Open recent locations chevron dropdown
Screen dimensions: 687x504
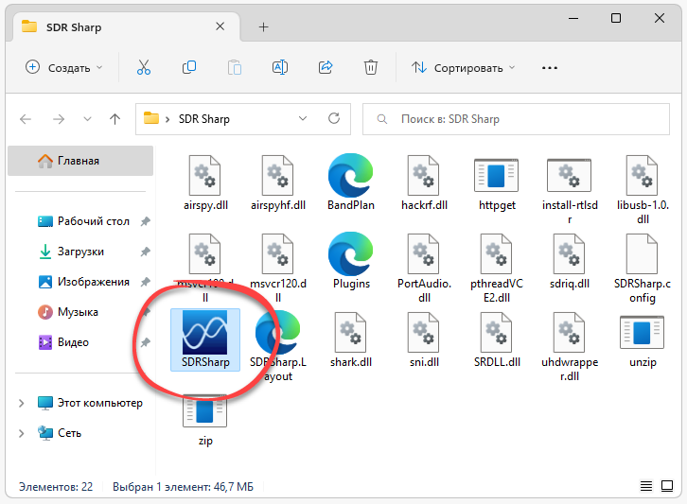(87, 119)
